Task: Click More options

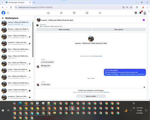Action: (119, 29)
